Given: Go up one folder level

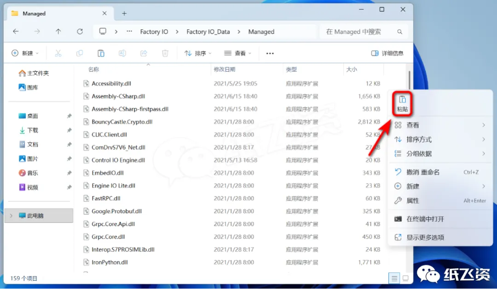Looking at the screenshot, I should tap(58, 31).
